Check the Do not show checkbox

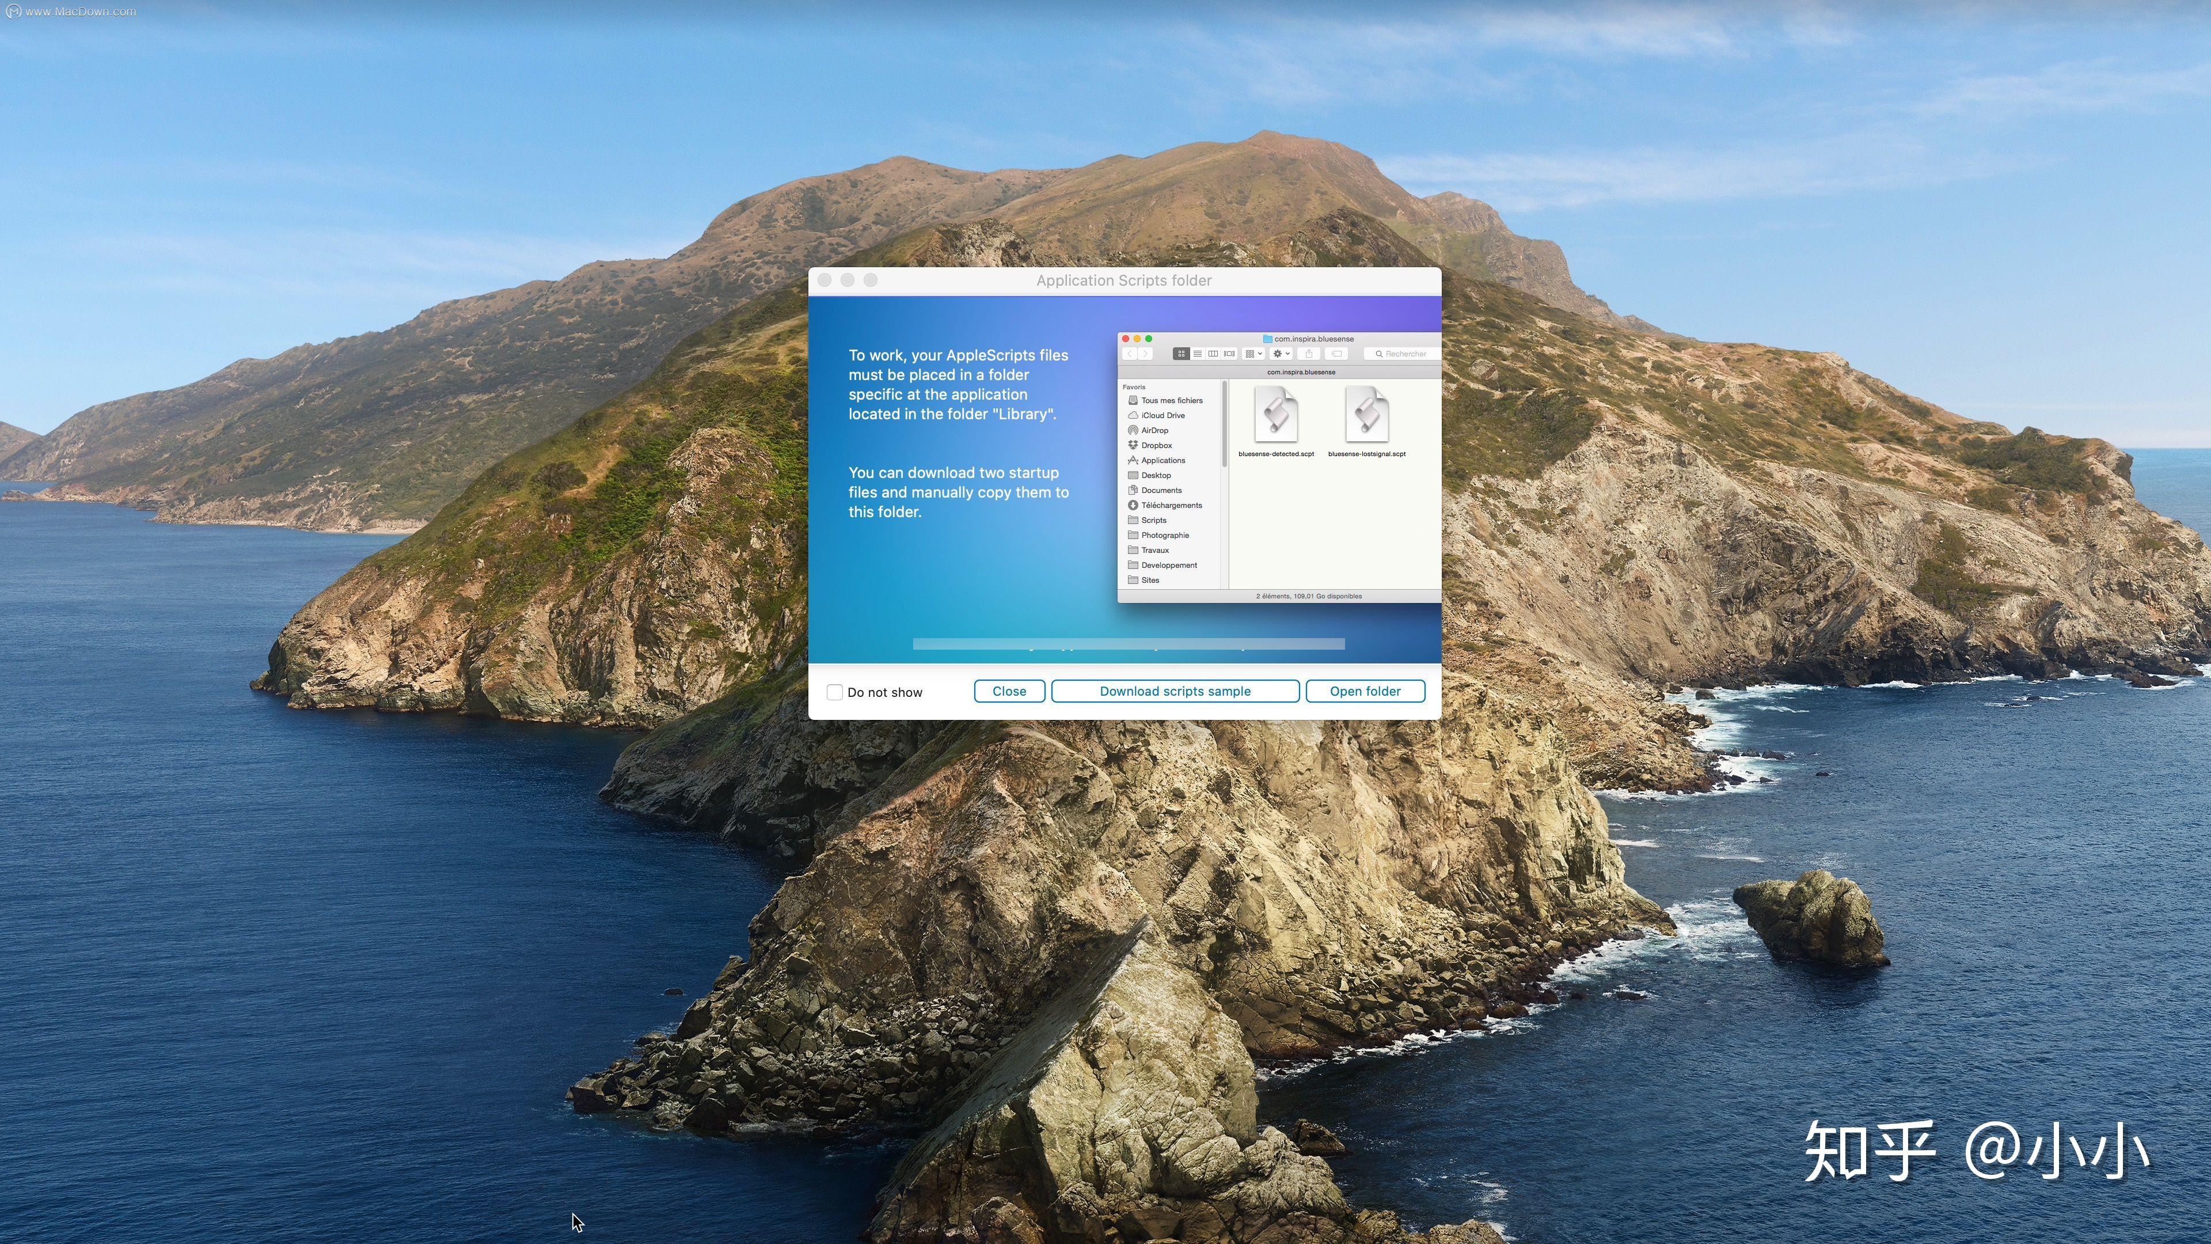[x=834, y=691]
